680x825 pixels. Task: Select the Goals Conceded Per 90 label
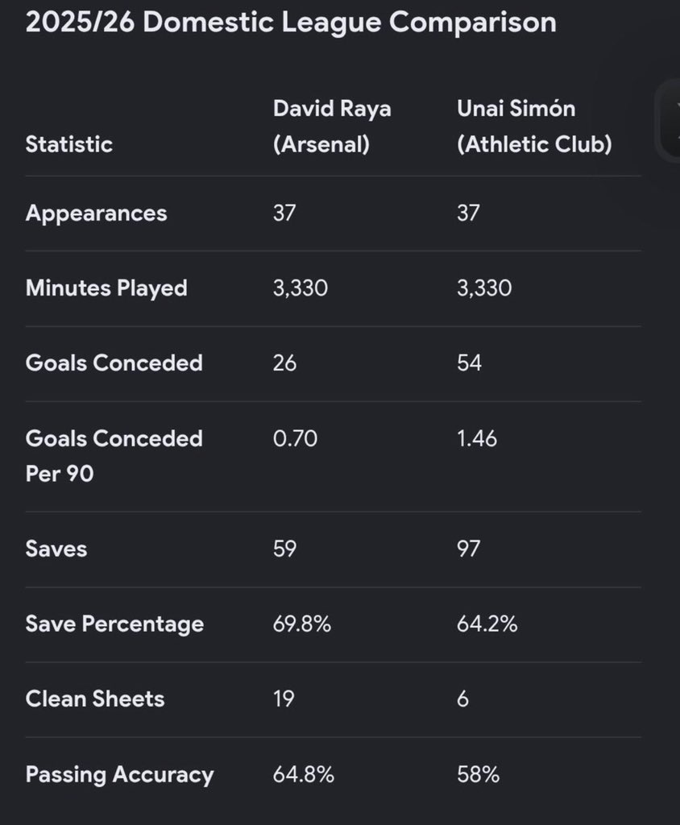tap(114, 456)
